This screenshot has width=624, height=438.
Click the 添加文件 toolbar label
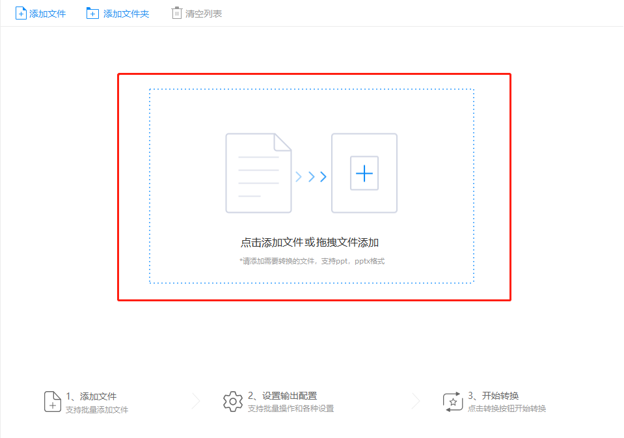tap(47, 14)
